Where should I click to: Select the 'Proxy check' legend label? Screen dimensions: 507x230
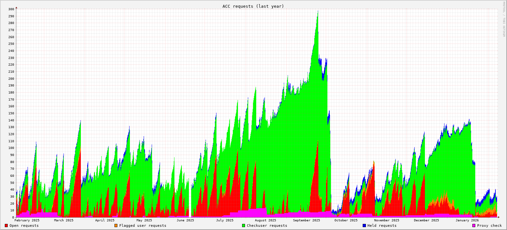point(489,226)
